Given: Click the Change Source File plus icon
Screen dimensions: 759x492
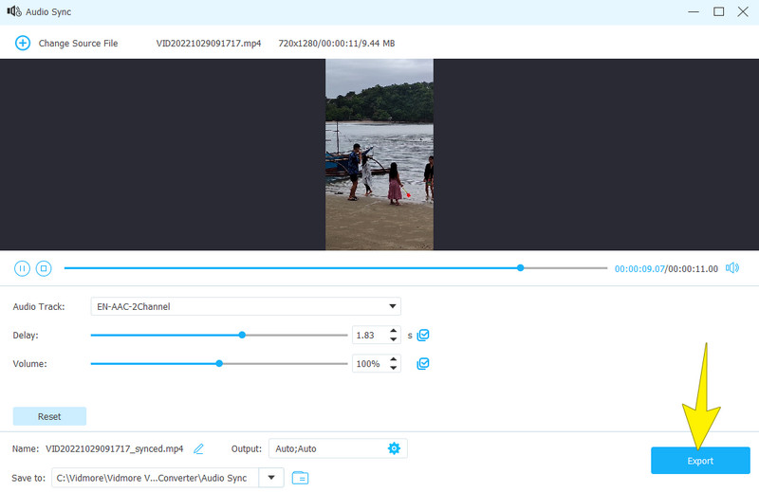Looking at the screenshot, I should pyautogui.click(x=22, y=44).
